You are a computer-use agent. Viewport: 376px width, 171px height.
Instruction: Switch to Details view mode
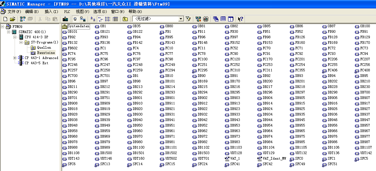coord(115,19)
